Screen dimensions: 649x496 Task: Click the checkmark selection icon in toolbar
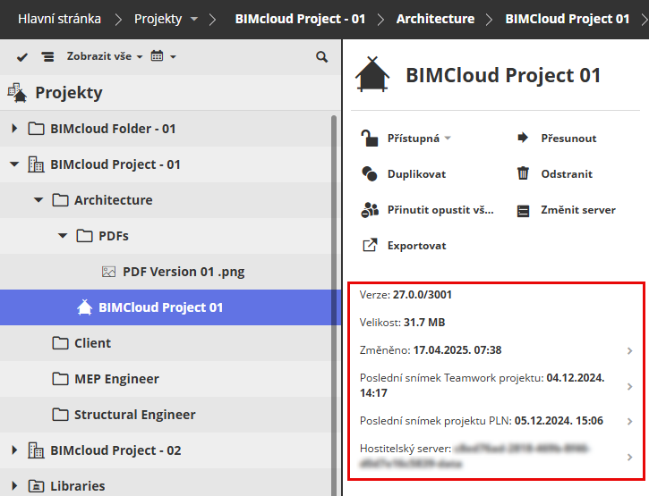tap(22, 57)
